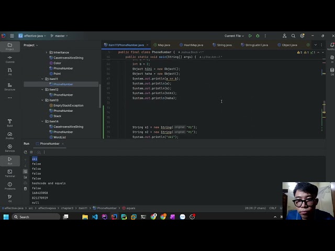
Task: Open master branch dropdown
Action: click(59, 36)
